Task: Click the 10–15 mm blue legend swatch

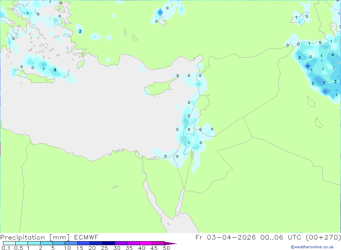Action: [x=71, y=243]
